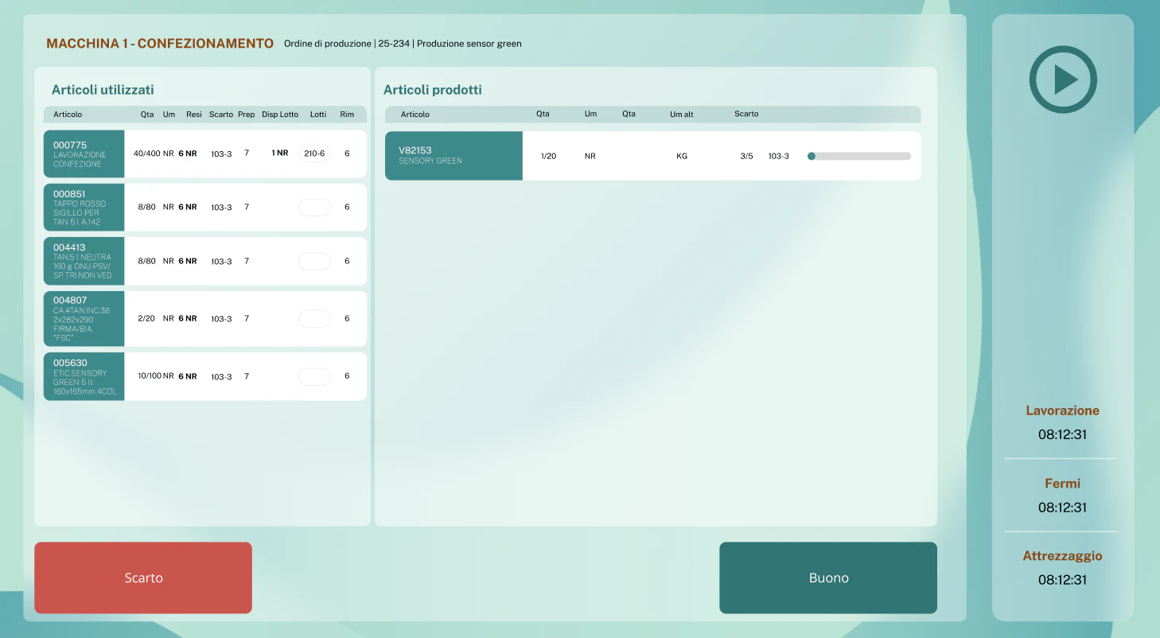Click the 8/80 quantity for article 004413
Viewport: 1160px width, 638px height.
(x=147, y=261)
